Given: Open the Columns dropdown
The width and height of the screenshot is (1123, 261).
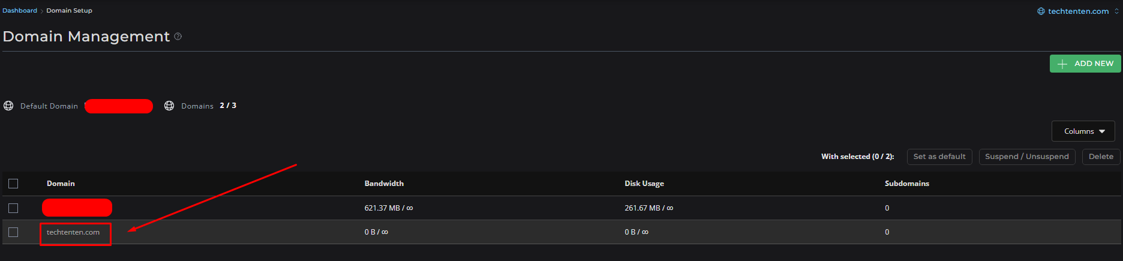Looking at the screenshot, I should (1083, 131).
